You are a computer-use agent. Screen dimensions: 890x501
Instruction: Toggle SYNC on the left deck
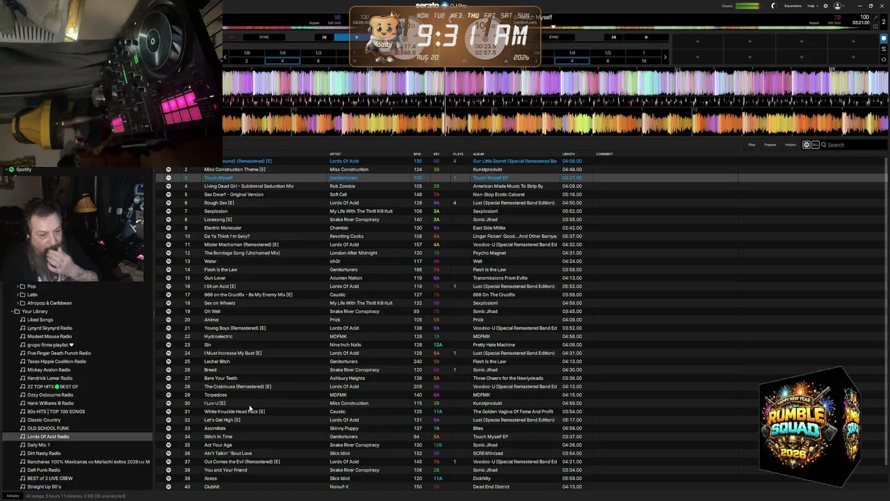click(x=264, y=37)
